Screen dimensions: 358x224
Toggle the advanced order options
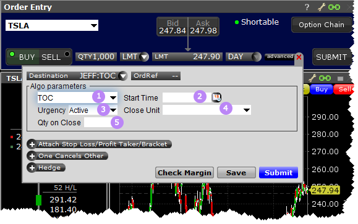coord(280,57)
